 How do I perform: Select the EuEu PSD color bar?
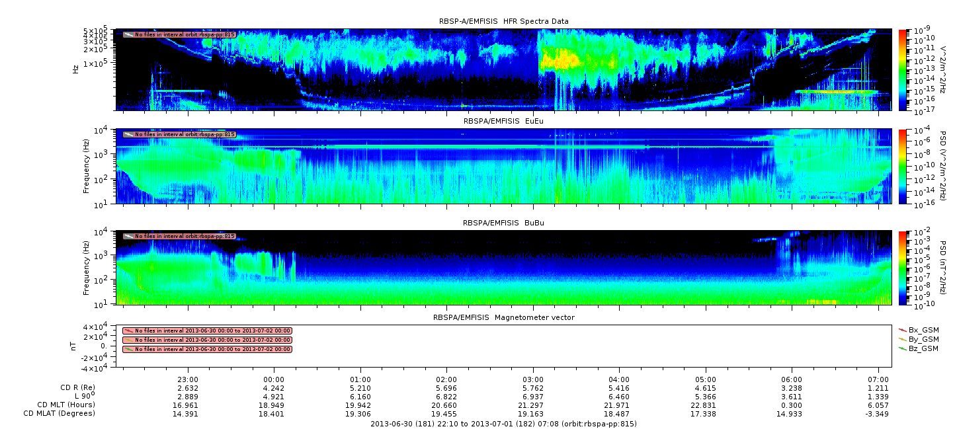point(903,166)
